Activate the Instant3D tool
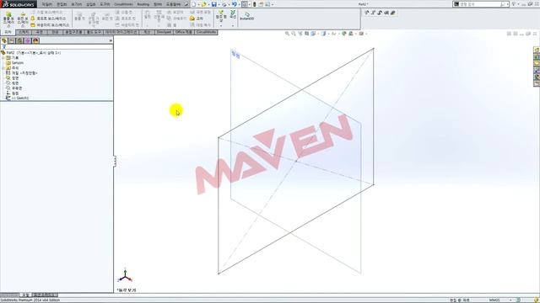The width and height of the screenshot is (540, 303). [x=246, y=16]
